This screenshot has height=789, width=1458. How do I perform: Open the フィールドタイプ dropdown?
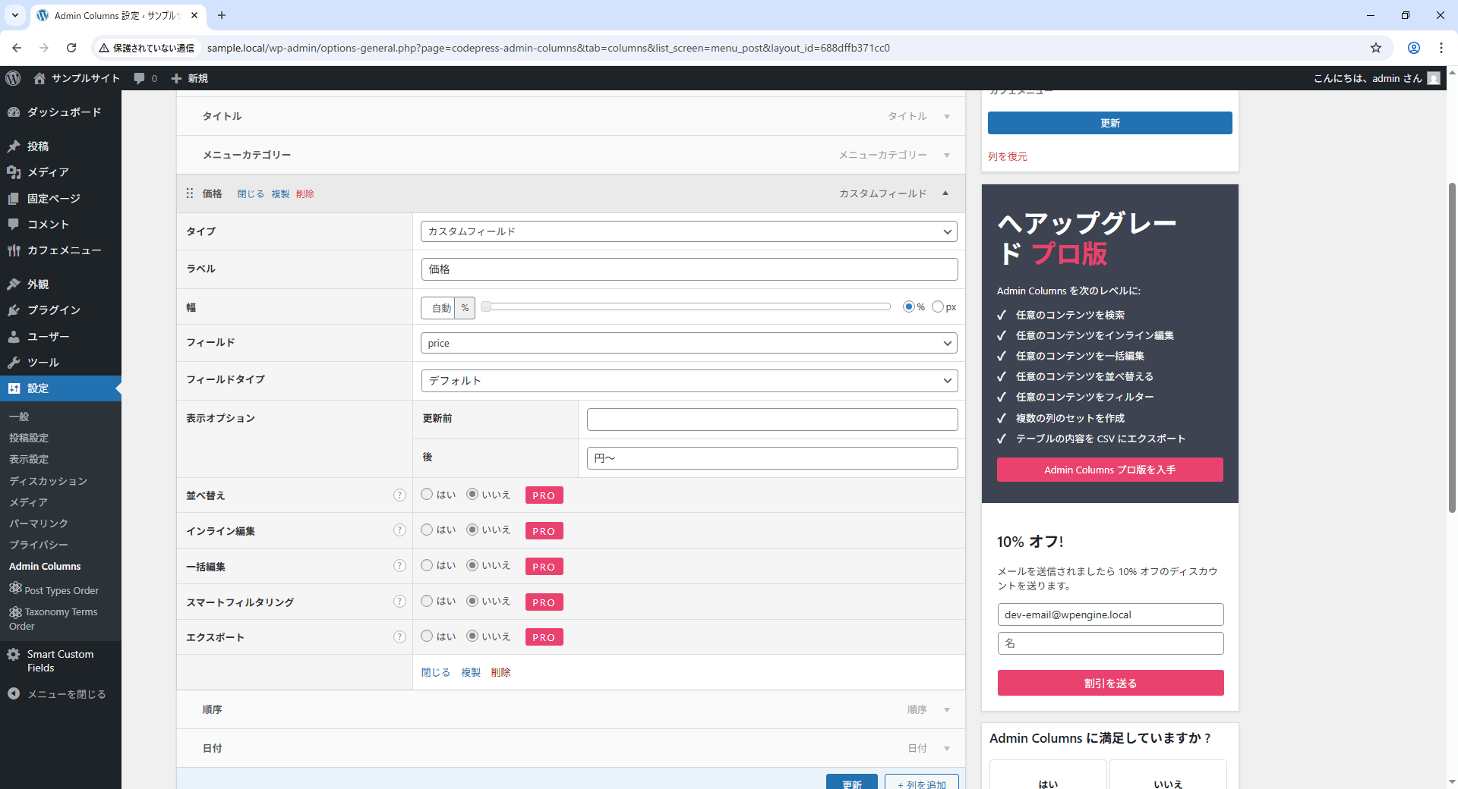coord(689,380)
